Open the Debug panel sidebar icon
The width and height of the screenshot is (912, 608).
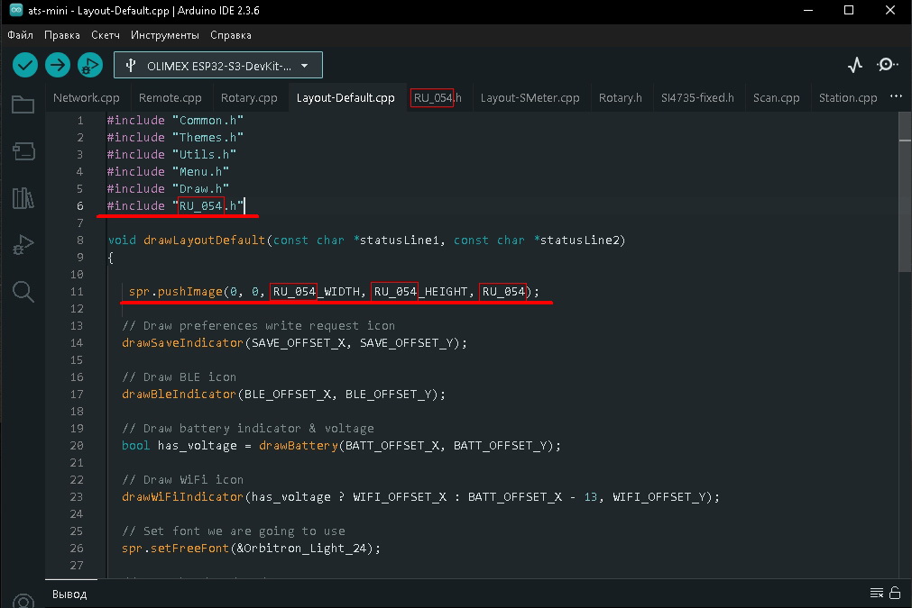(x=23, y=244)
